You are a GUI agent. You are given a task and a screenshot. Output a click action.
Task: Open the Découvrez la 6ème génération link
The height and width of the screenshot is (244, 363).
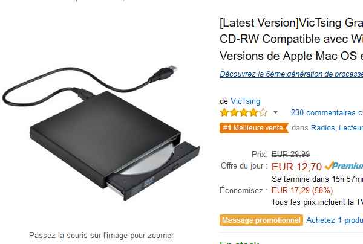[291, 74]
